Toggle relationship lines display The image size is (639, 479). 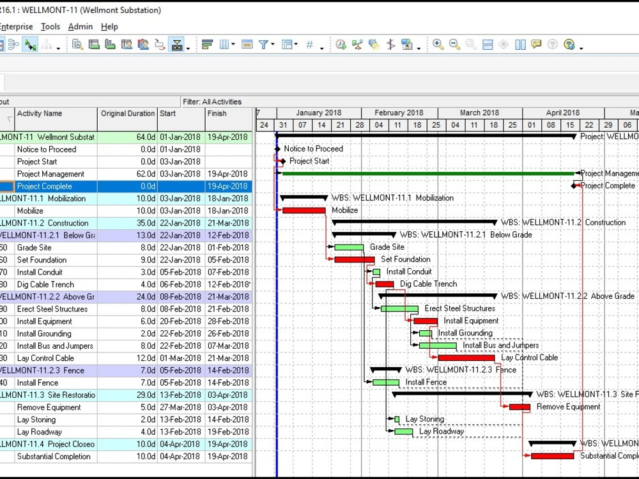pyautogui.click(x=30, y=45)
